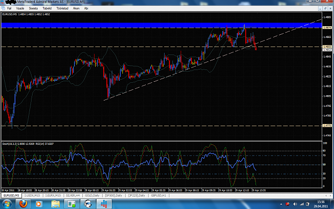
Task: Open the Tööriistad menu
Action: [63, 9]
